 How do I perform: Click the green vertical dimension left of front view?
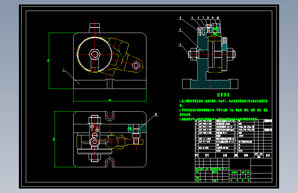coord(49,60)
